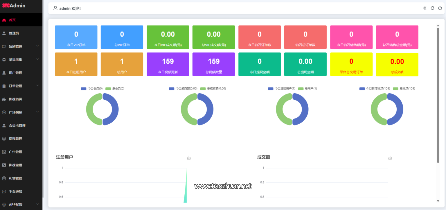Click the collapse sidebar double-chevron icon
446x210 pixels.
coord(425,8)
